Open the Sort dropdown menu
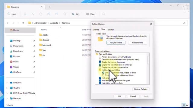 [77, 14]
